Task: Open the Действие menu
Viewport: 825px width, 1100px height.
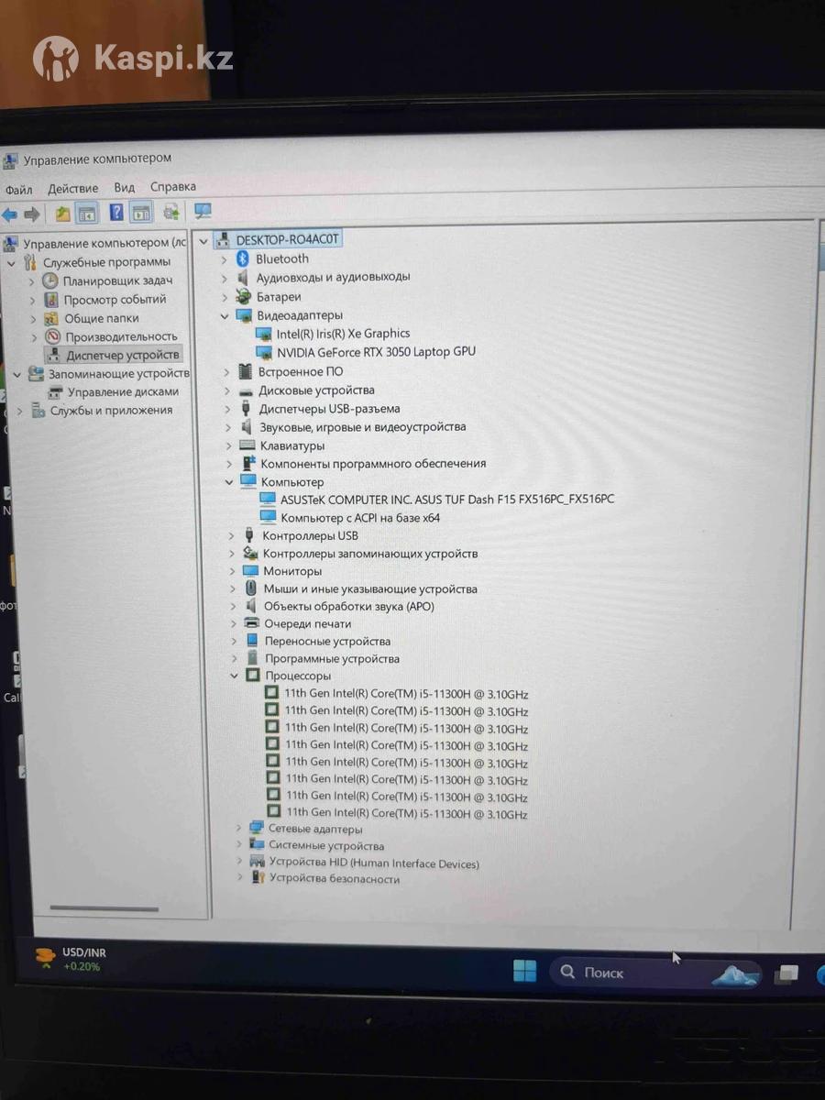Action: [72, 188]
